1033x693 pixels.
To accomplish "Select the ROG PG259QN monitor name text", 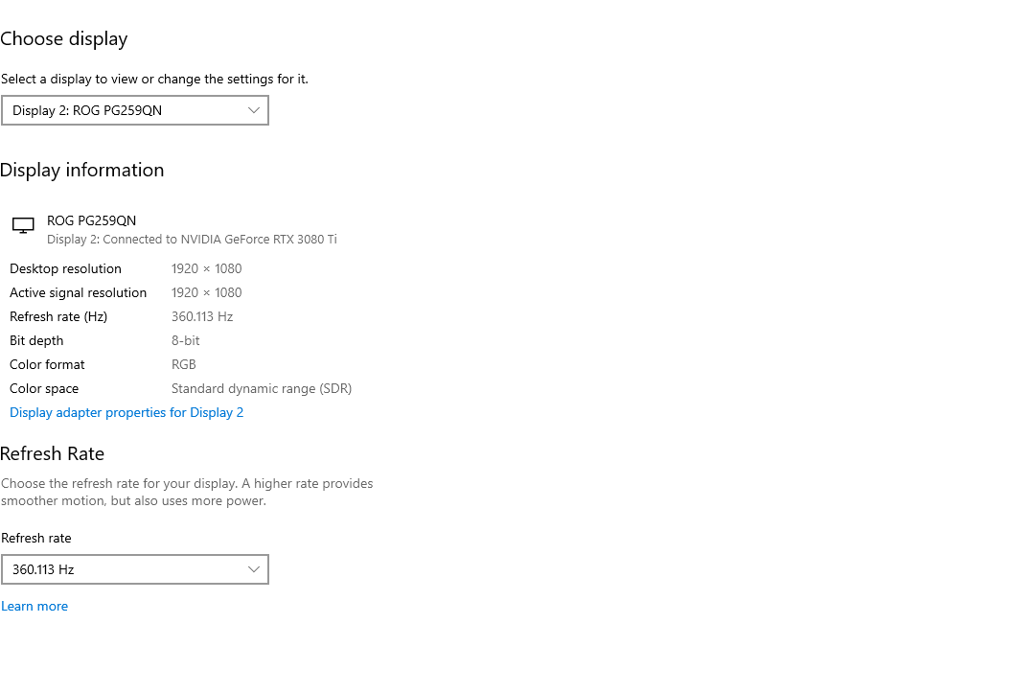I will 92,220.
